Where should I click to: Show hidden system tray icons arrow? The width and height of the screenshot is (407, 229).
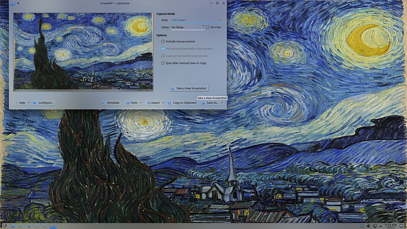click(x=381, y=226)
